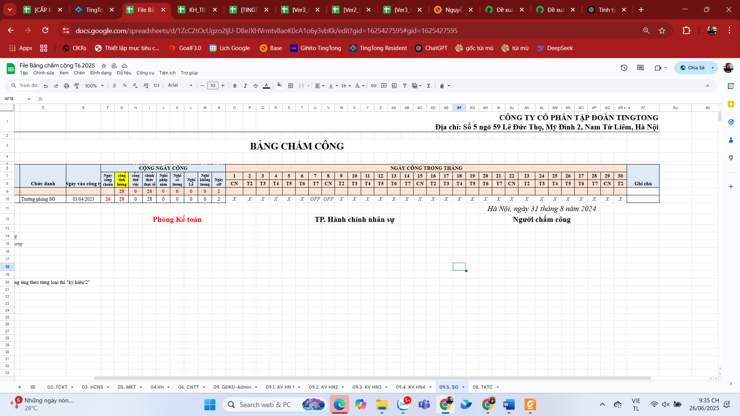
Task: Open the Định dạng menu
Action: [101, 73]
